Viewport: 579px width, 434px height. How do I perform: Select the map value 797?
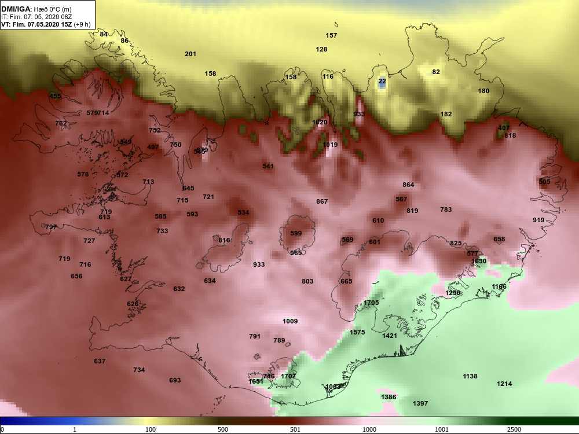pos(51,227)
